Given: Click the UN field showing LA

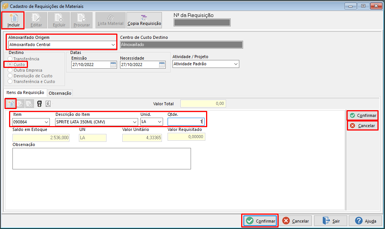Looking at the screenshot, I should click(x=92, y=138).
